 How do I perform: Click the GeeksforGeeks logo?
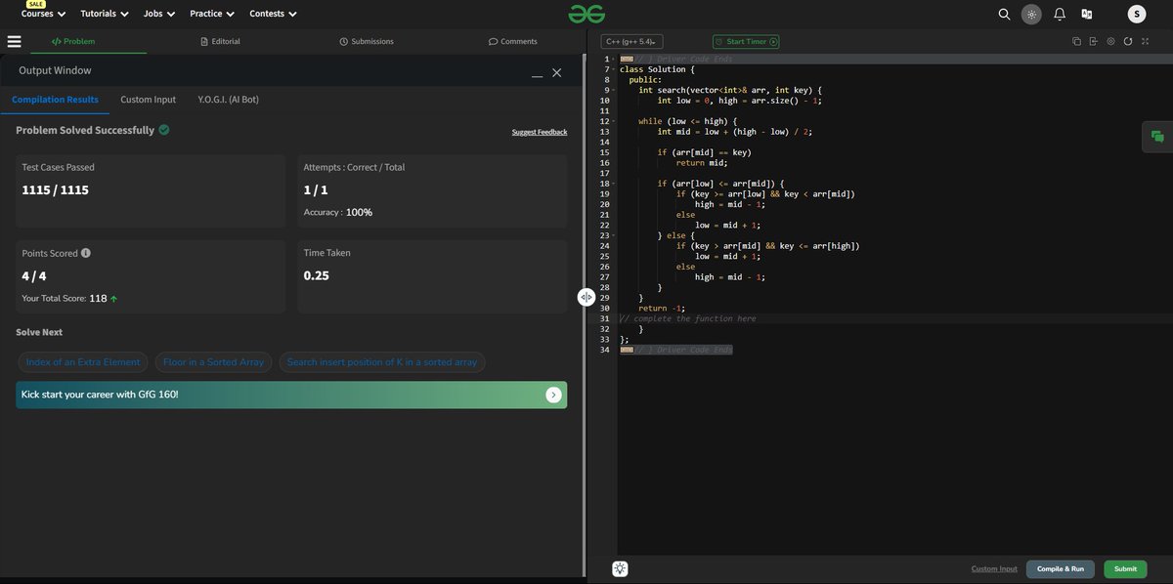coord(586,14)
